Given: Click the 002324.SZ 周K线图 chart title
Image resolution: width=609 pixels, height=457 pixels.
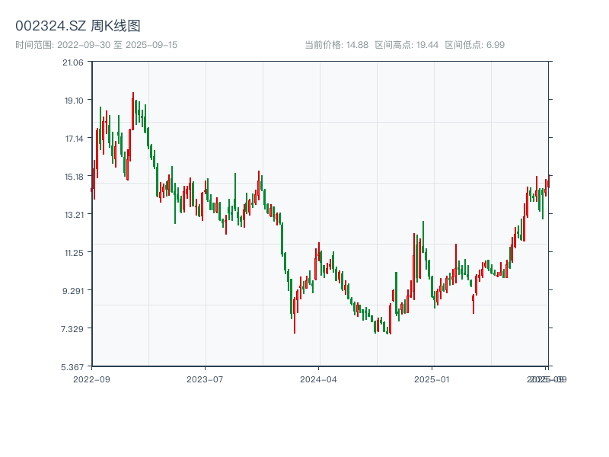Looking at the screenshot, I should click(78, 26).
